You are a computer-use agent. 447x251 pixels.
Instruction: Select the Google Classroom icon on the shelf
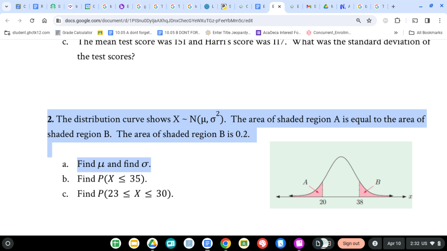coord(244,243)
